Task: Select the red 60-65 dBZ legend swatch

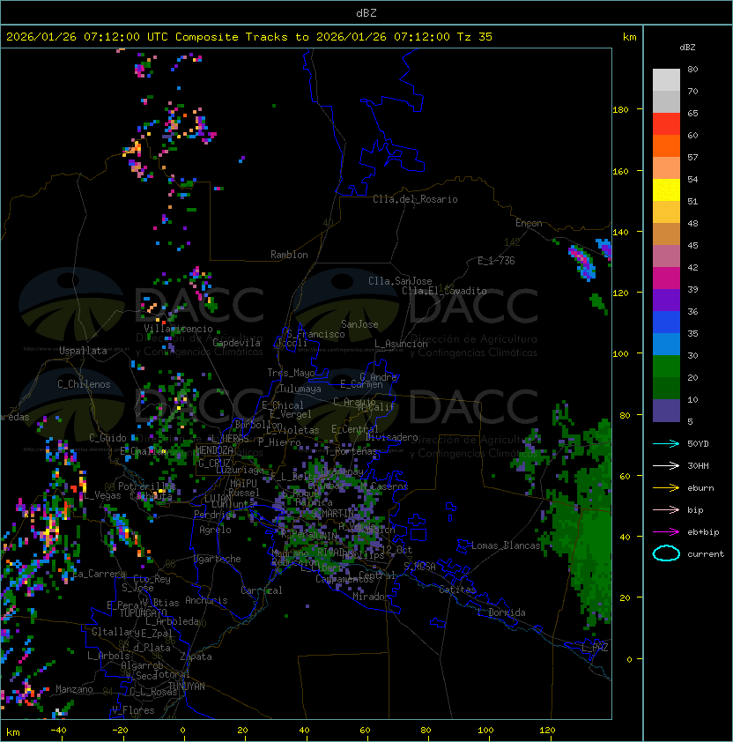Action: (666, 124)
